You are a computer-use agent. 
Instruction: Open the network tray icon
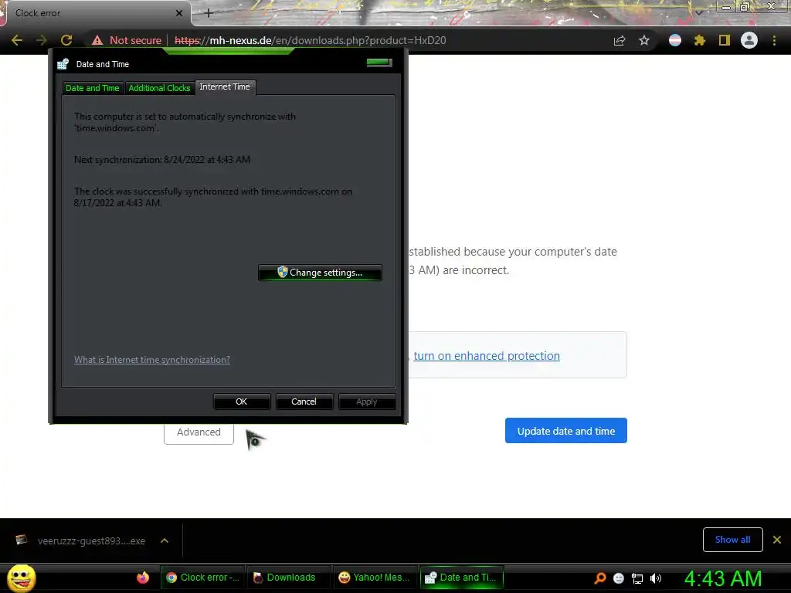(x=637, y=578)
